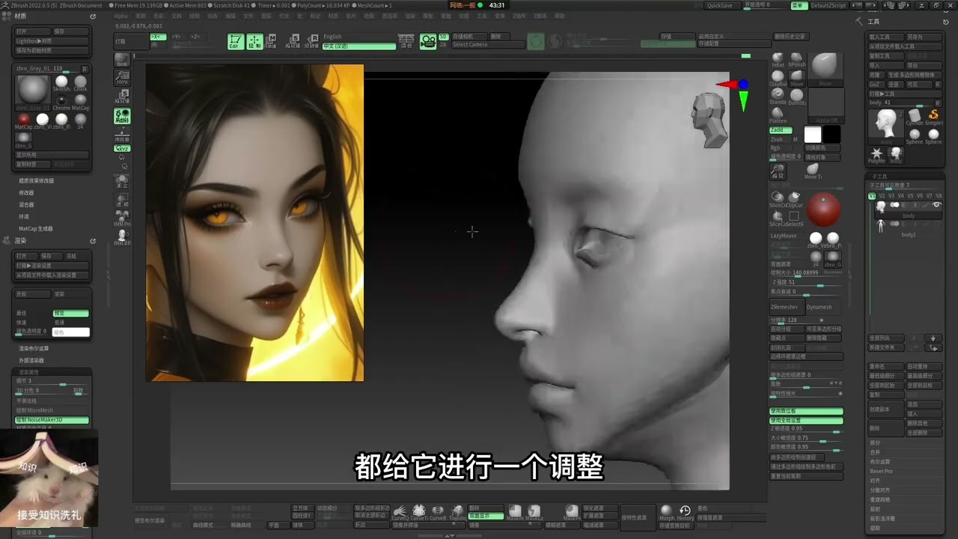This screenshot has width=958, height=539.
Task: Toggle 使用全局设置 option
Action: (807, 421)
